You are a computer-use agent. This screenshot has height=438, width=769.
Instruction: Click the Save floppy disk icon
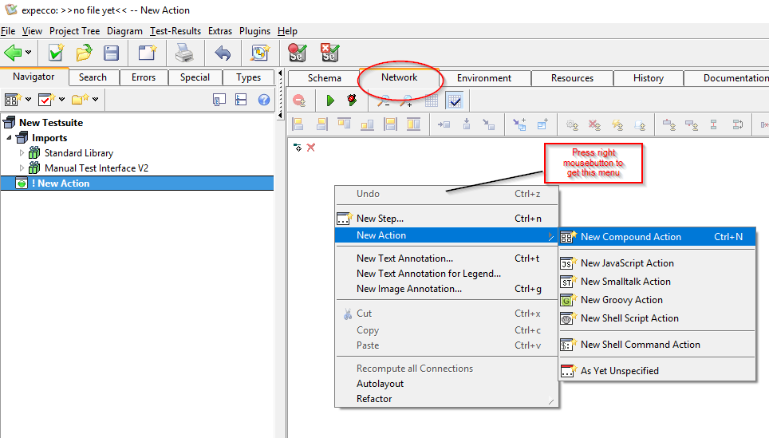(112, 53)
